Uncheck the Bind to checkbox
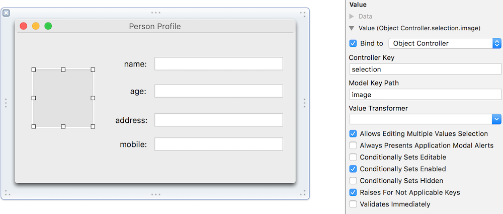 coord(353,43)
